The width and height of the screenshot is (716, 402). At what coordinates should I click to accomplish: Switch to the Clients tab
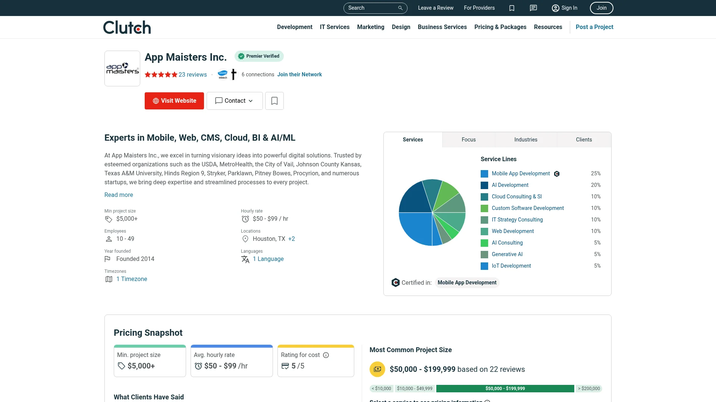pyautogui.click(x=584, y=140)
